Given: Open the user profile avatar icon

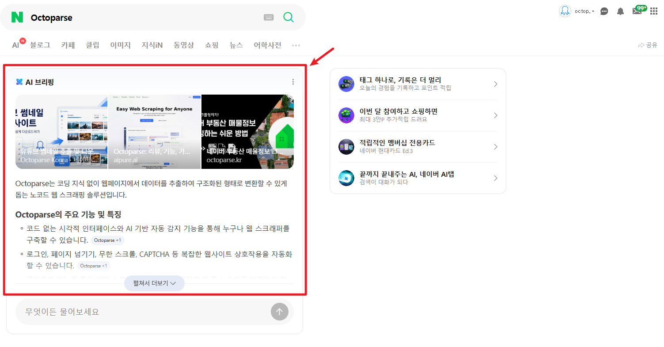Looking at the screenshot, I should pos(565,11).
